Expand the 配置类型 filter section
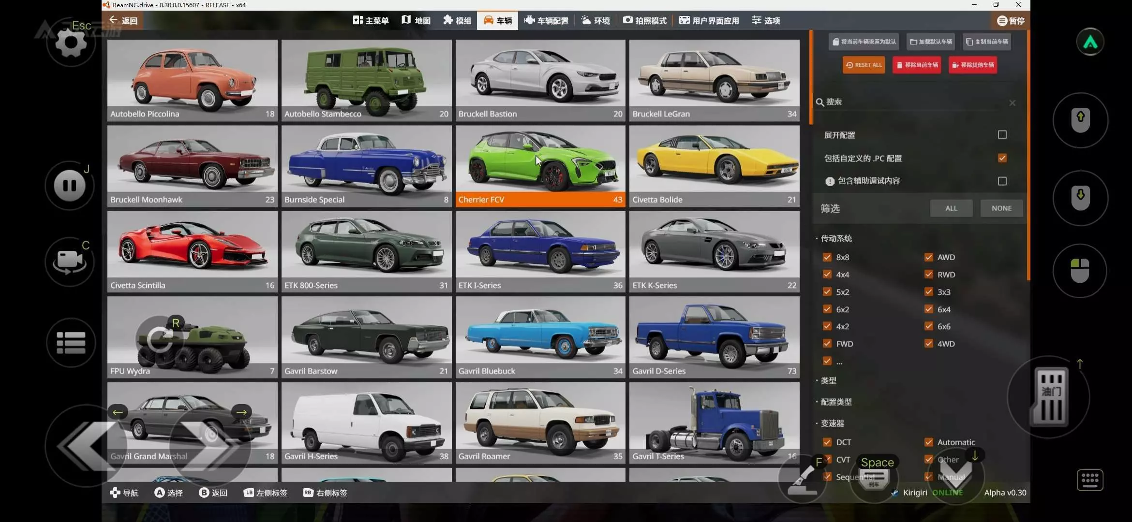This screenshot has width=1132, height=522. coord(835,402)
